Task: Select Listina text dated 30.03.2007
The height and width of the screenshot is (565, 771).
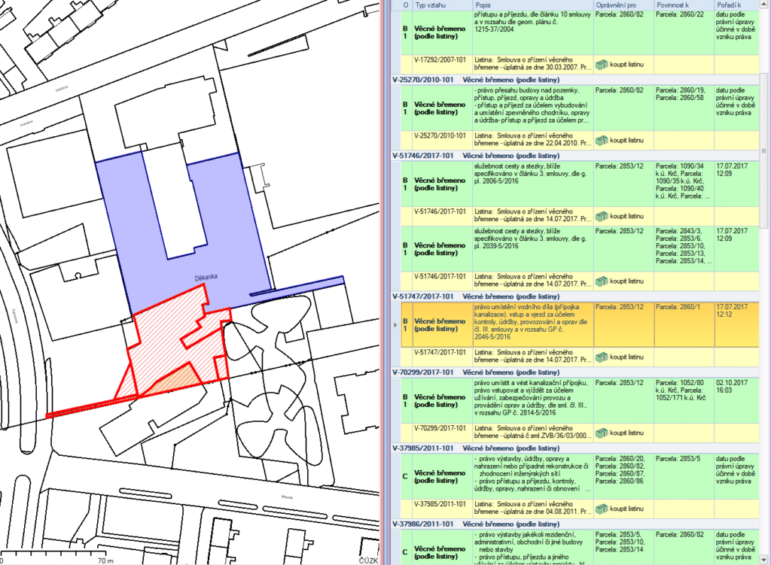Action: click(x=533, y=65)
